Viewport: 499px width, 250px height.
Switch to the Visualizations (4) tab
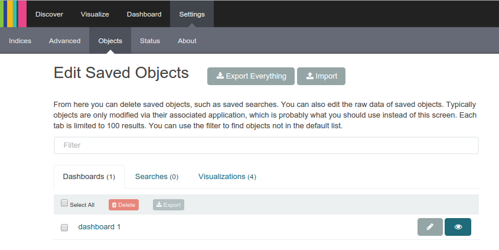[227, 177]
